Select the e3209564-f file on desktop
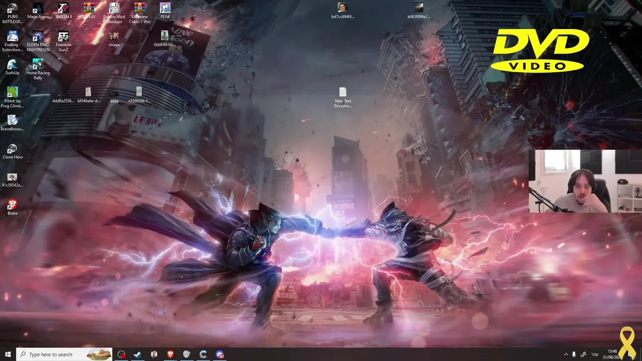The image size is (642, 361). pos(139,96)
